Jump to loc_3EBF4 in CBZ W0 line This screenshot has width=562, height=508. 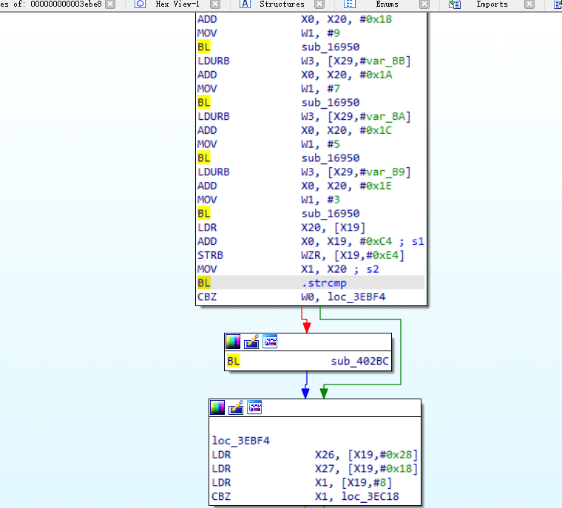356,297
